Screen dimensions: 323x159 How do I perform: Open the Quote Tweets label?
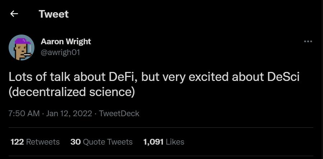click(108, 142)
